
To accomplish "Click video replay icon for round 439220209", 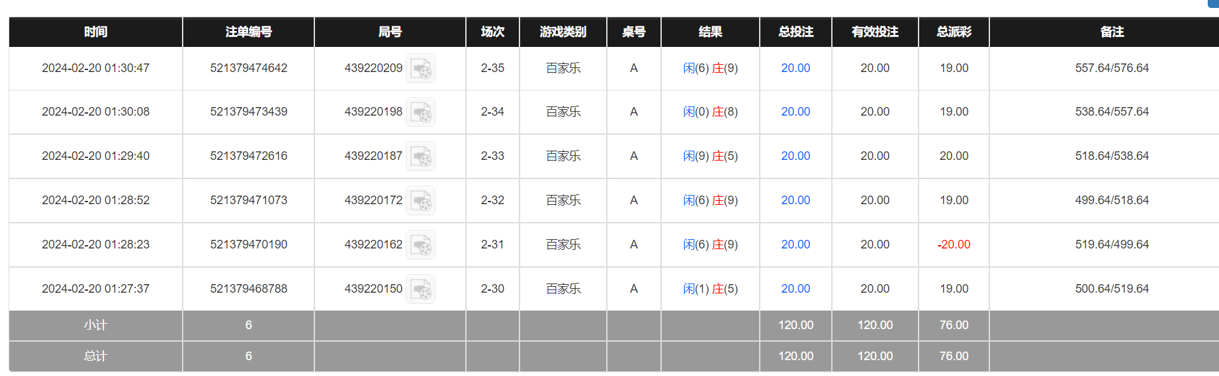I will tap(420, 69).
